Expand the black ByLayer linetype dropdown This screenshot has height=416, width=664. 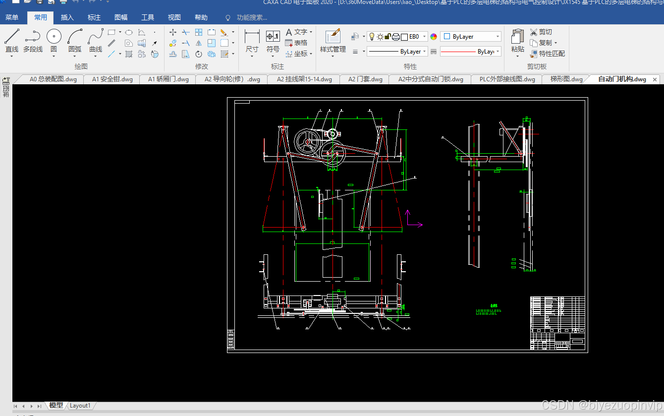(397, 52)
